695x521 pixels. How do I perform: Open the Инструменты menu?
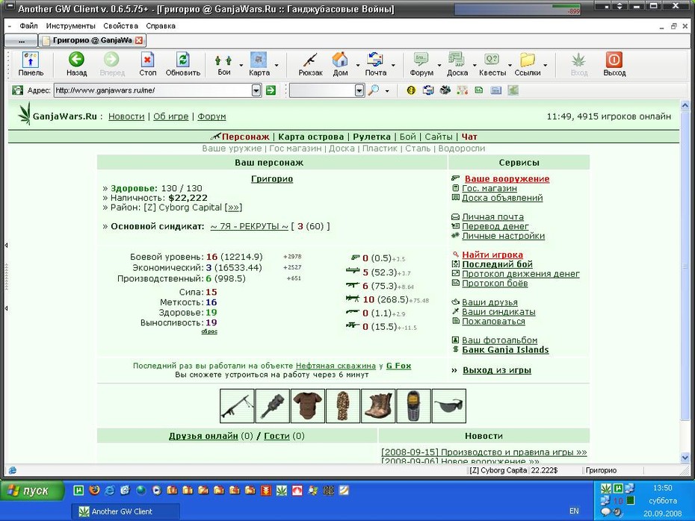coord(70,25)
